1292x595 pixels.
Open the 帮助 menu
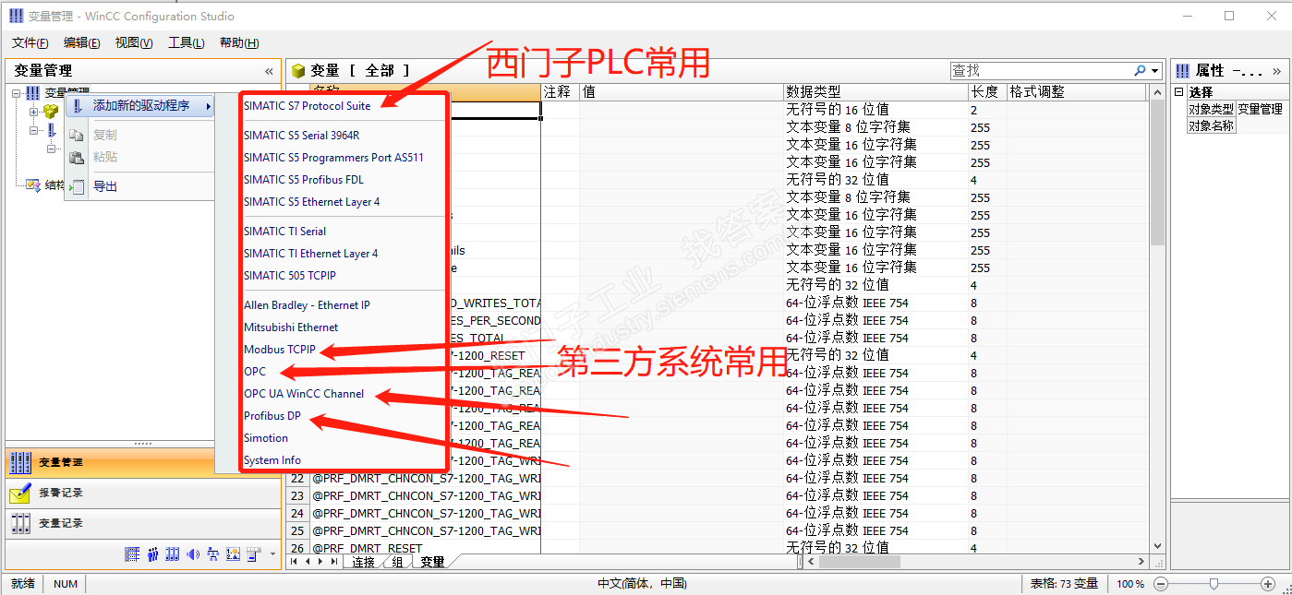click(x=239, y=42)
